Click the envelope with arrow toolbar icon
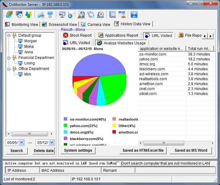This screenshot has height=185, width=220. [71, 14]
